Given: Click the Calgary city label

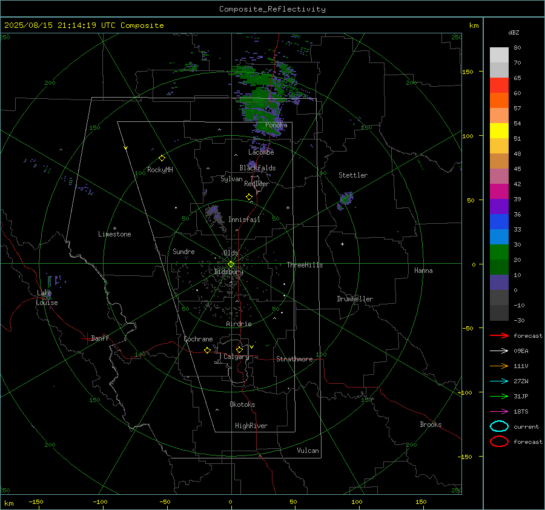Looking at the screenshot, I should (236, 357).
